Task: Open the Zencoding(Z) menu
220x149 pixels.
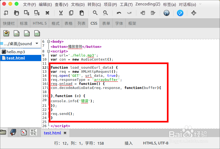Action: [x=148, y=4]
